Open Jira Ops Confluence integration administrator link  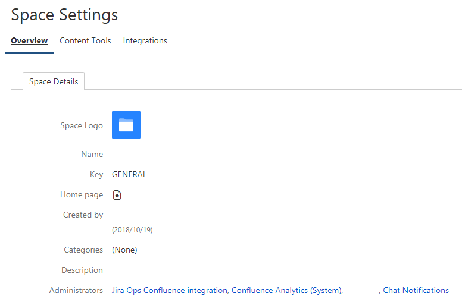170,290
